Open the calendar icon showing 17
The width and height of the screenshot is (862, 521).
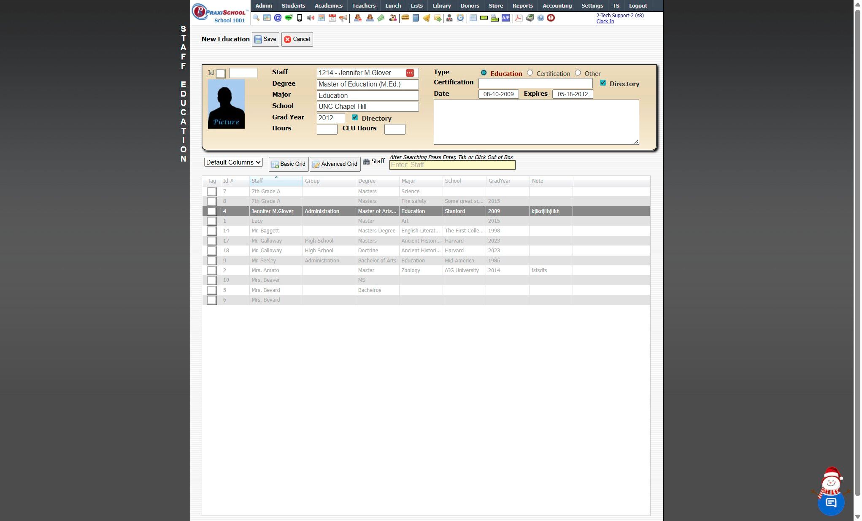point(332,18)
